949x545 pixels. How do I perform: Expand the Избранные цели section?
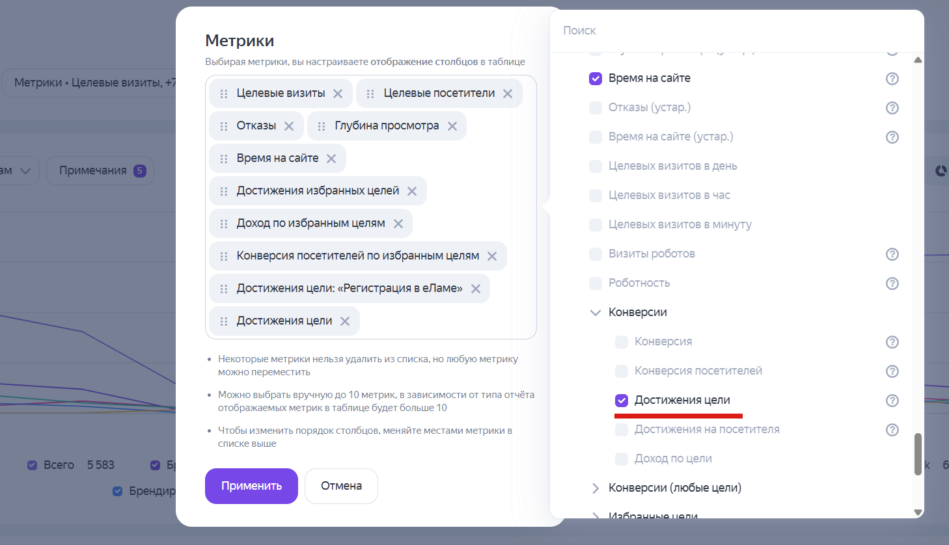coord(596,516)
